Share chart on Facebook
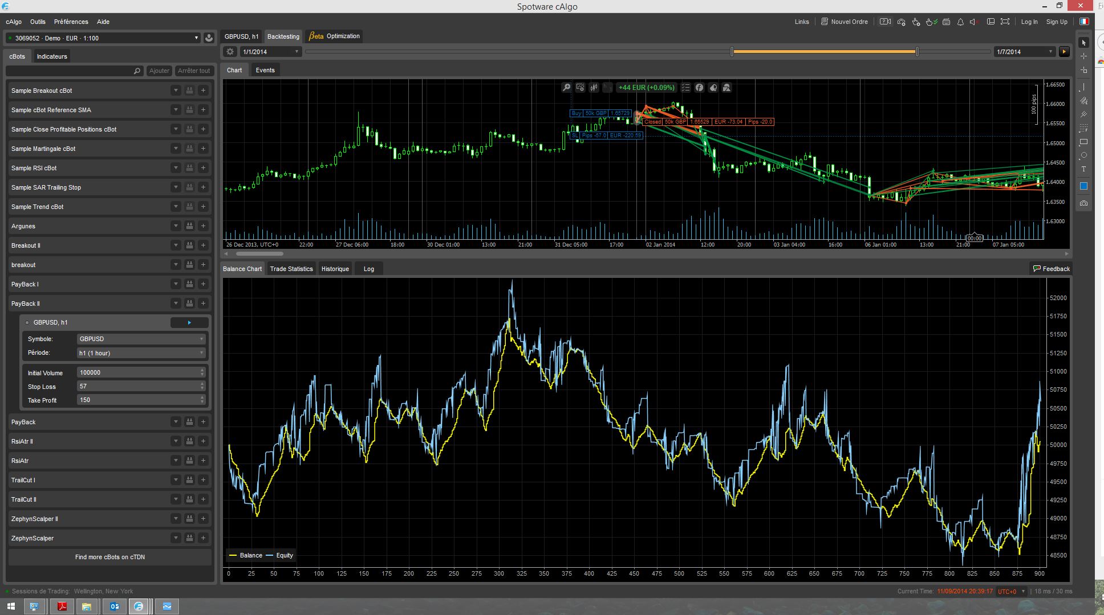 point(699,88)
